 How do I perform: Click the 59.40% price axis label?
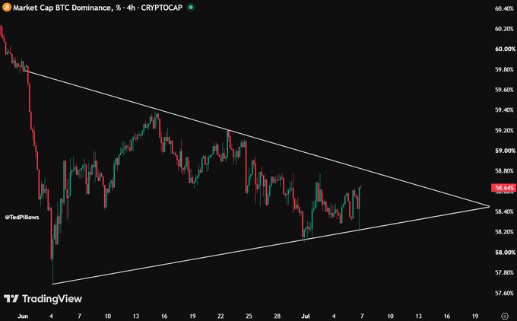coord(505,110)
